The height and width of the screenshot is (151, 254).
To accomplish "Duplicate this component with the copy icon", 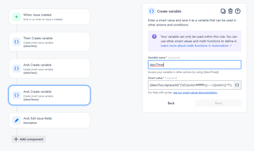I will 223,11.
